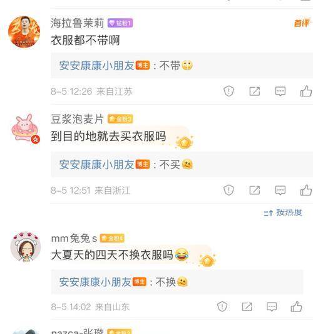Repost 海拉鲁茉莉's comment using share icon
This screenshot has height=334, width=313.
pyautogui.click(x=255, y=91)
